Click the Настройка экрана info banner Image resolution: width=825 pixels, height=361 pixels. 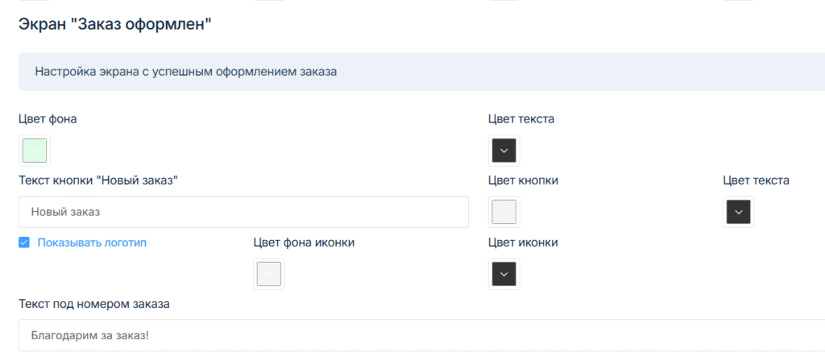coord(419,72)
